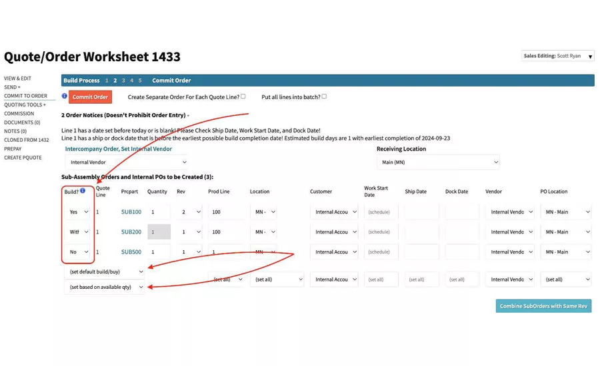This screenshot has width=600, height=366.
Task: Click Quantity field for SUB500 row
Action: pos(159,252)
